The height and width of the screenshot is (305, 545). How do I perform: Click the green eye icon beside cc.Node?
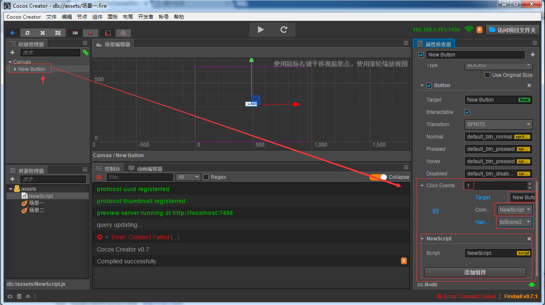(x=531, y=285)
